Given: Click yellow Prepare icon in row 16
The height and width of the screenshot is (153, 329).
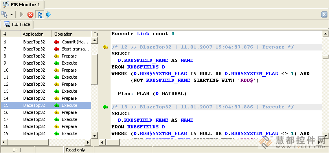Looking at the screenshot, I should (57, 113).
